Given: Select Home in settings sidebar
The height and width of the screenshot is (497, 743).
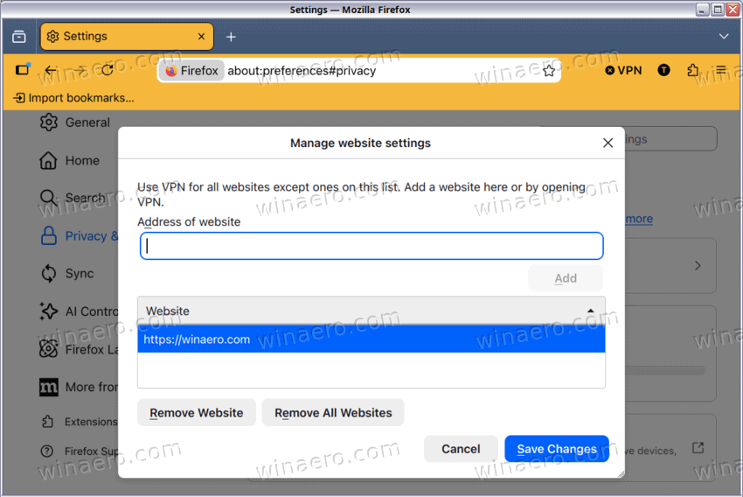Looking at the screenshot, I should click(70, 160).
